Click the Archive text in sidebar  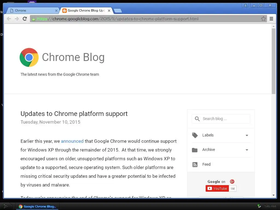coord(209,150)
